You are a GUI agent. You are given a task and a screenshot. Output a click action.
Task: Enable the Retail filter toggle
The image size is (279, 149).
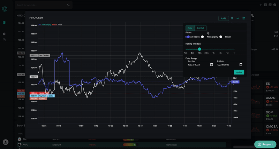[x=221, y=37]
